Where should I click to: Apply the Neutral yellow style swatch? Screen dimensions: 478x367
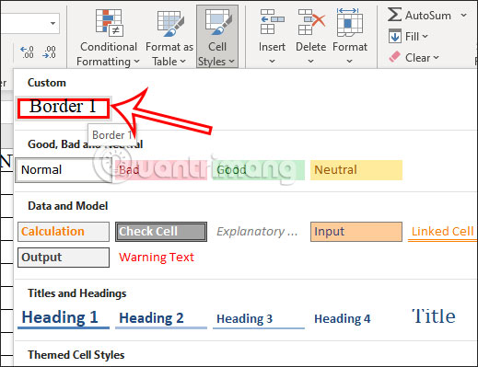pos(356,170)
